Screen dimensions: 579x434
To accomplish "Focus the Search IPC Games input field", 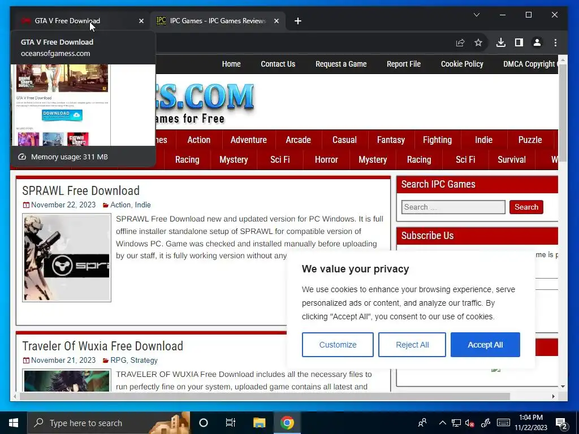I will [x=453, y=207].
